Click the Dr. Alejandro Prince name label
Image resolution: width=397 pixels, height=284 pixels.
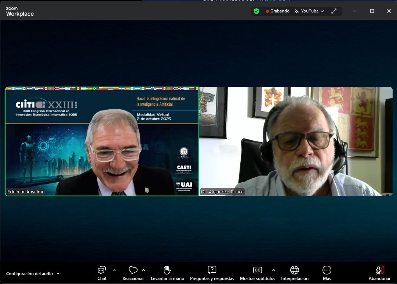pos(222,192)
